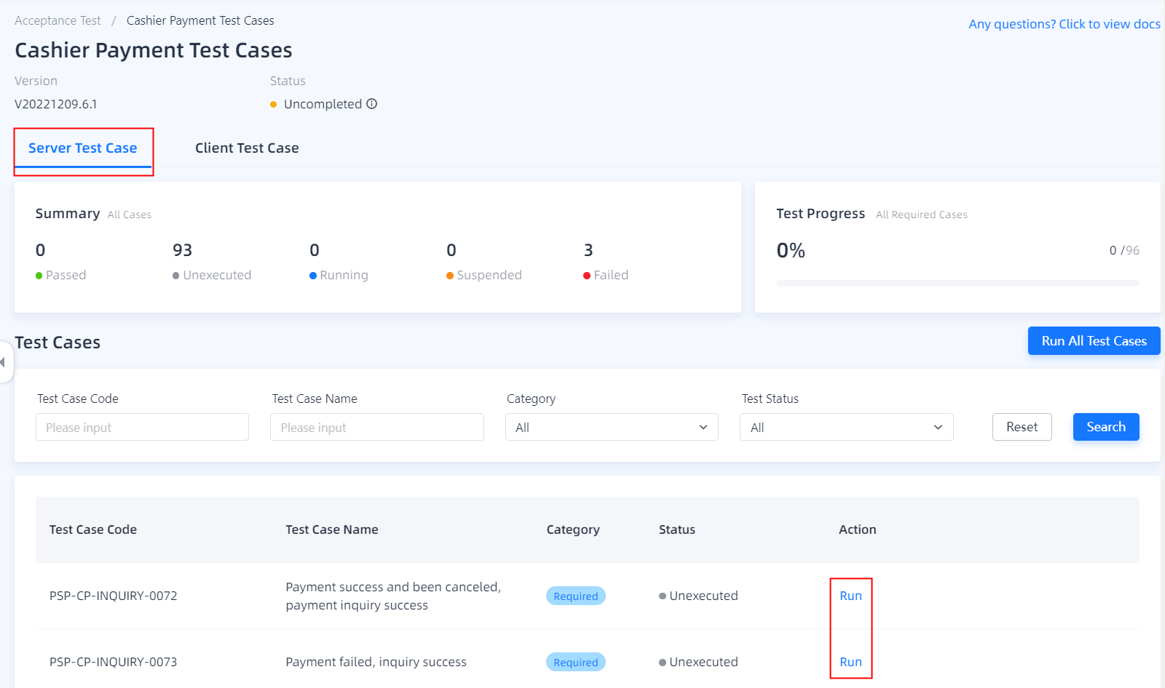
Task: Click the Status column header
Action: point(676,529)
